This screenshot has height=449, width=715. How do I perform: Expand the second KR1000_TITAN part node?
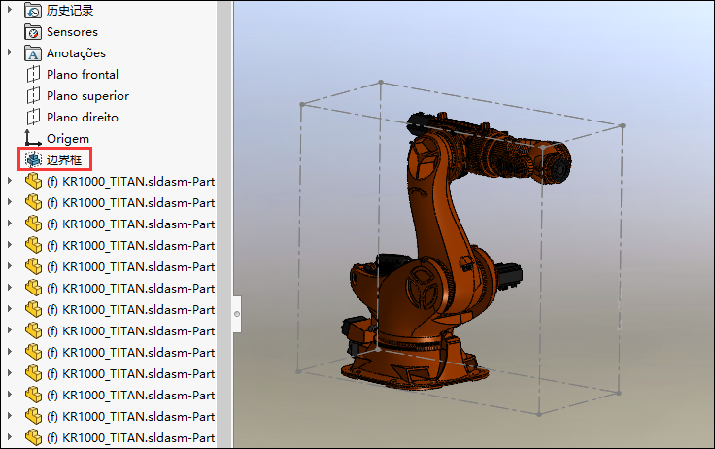click(10, 202)
